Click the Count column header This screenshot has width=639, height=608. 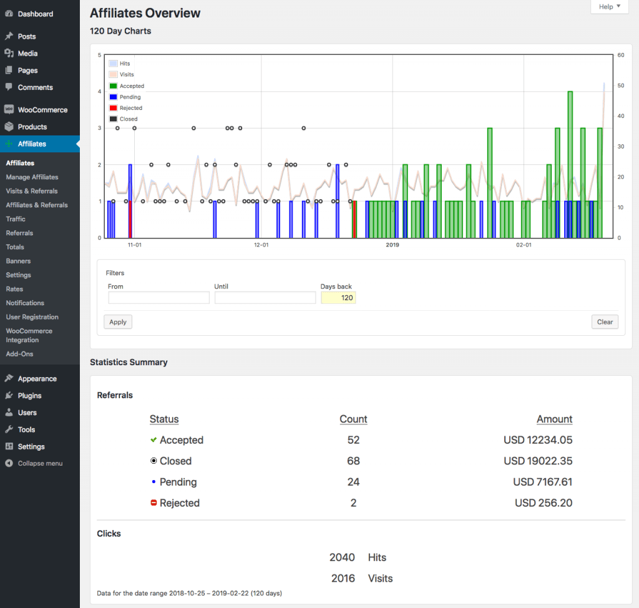coord(353,419)
